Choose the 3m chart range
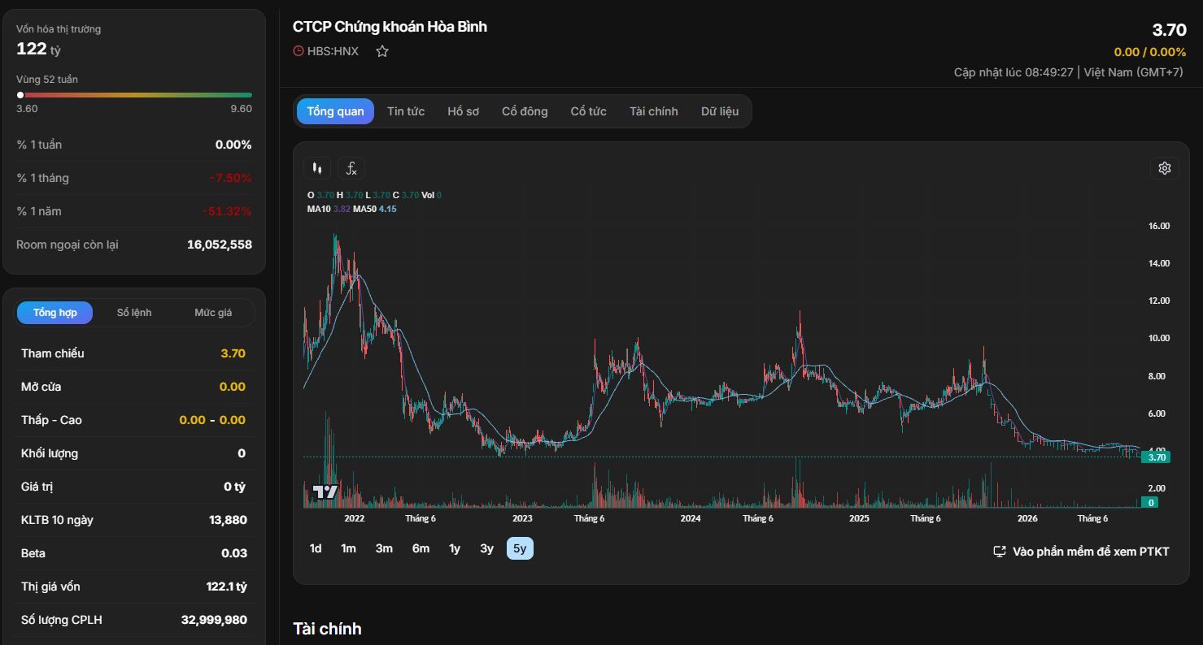Screen dimensions: 1203x645 click(x=384, y=549)
